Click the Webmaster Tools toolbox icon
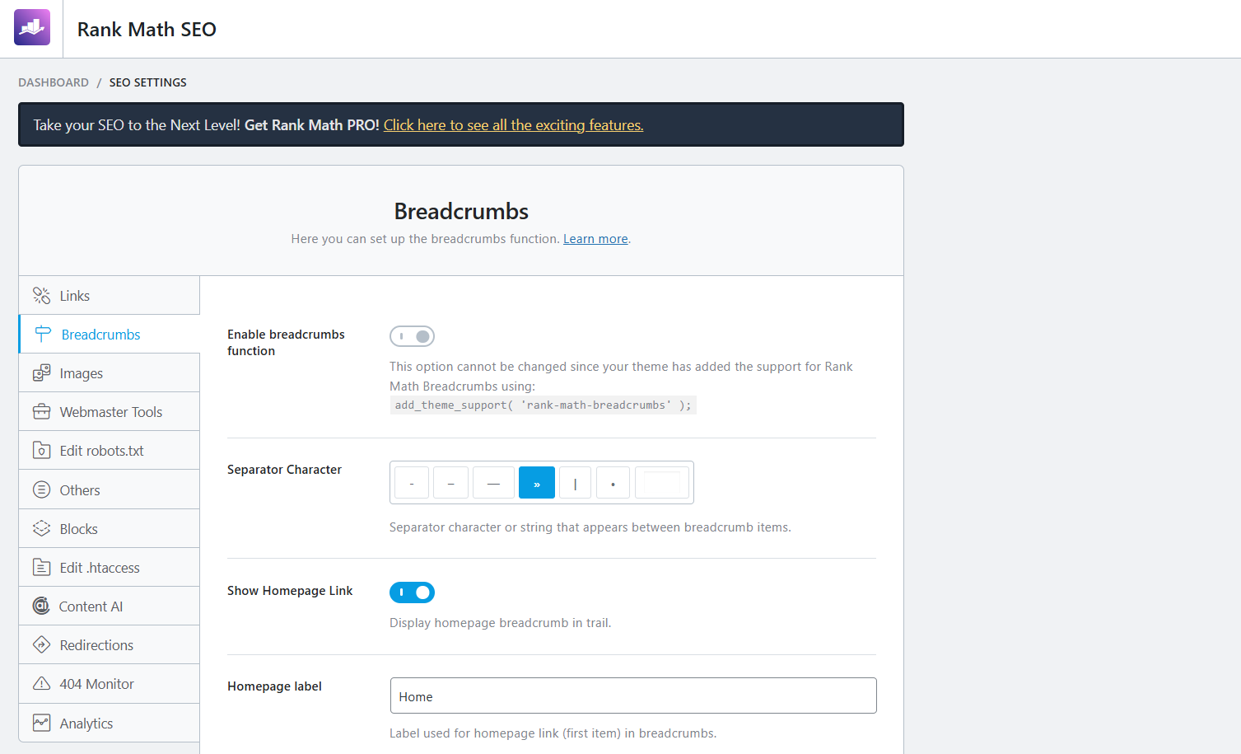This screenshot has width=1241, height=754. [x=41, y=411]
